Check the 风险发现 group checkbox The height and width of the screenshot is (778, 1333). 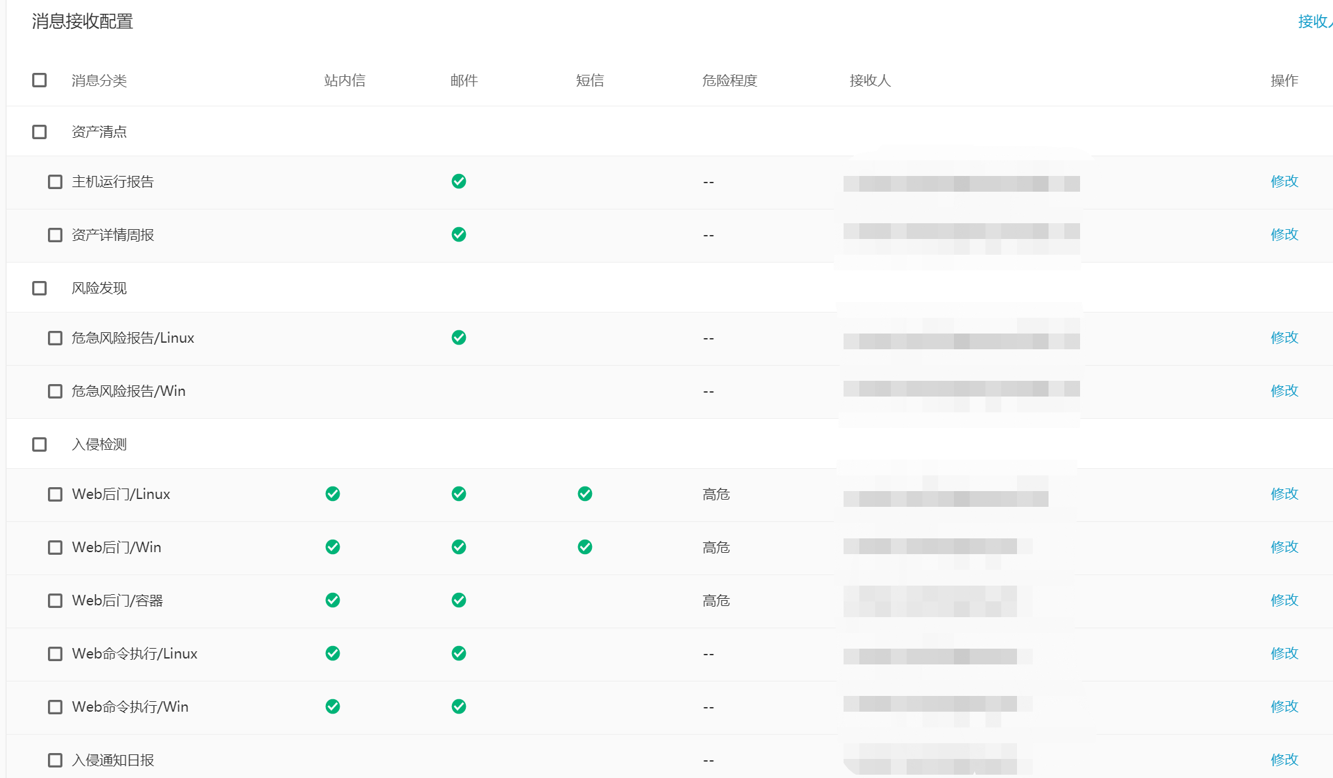tap(39, 288)
